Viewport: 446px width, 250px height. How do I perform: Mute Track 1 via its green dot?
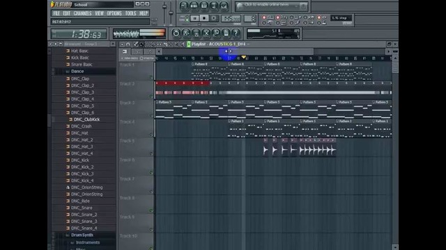click(151, 77)
